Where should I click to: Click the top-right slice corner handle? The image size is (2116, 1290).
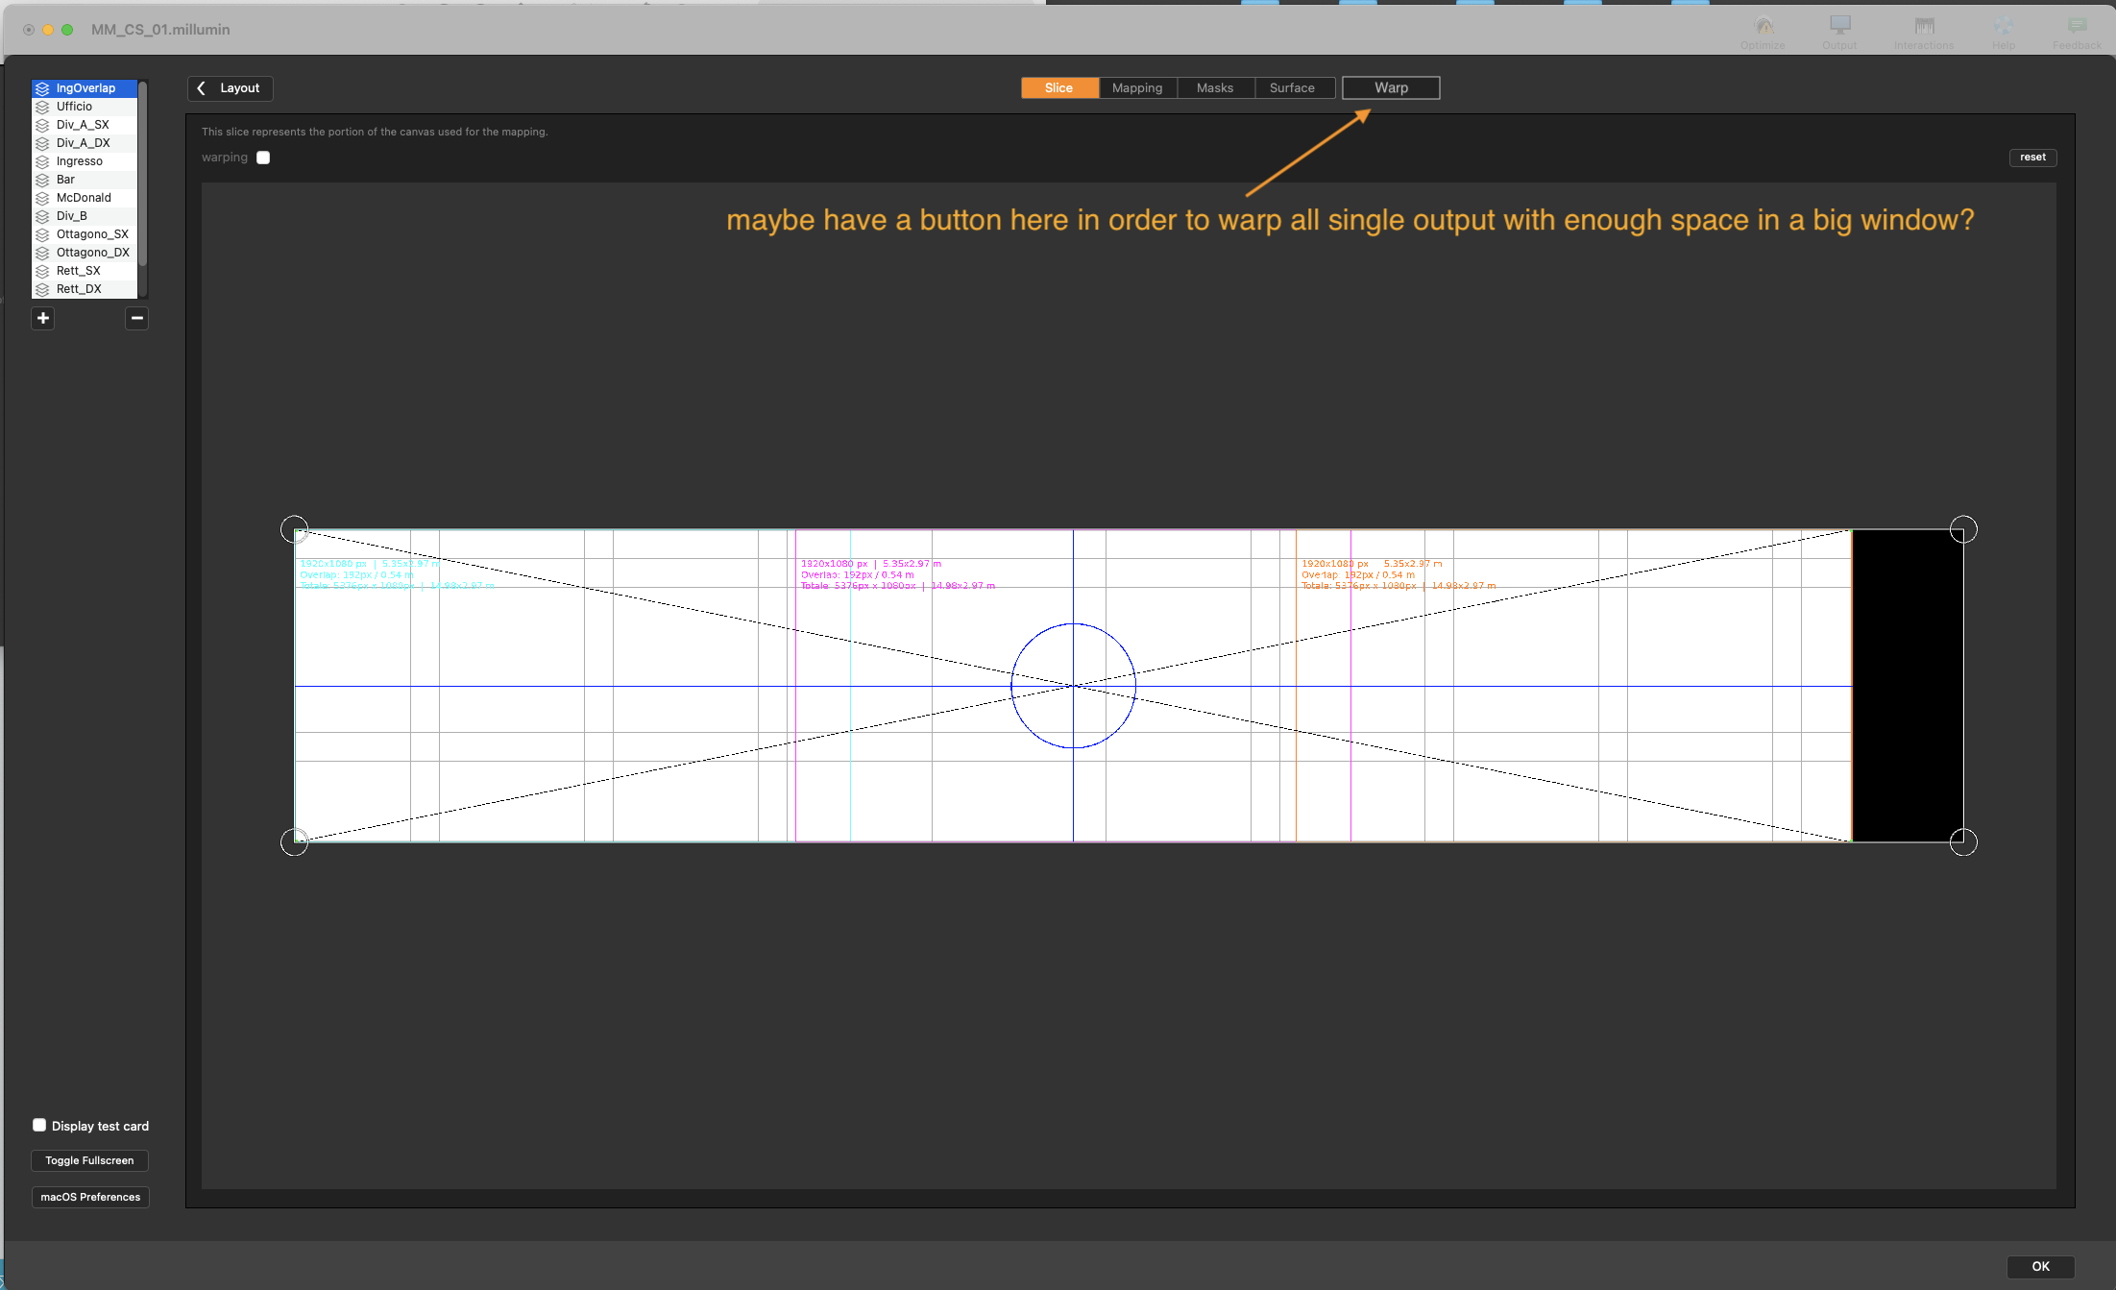[1963, 529]
